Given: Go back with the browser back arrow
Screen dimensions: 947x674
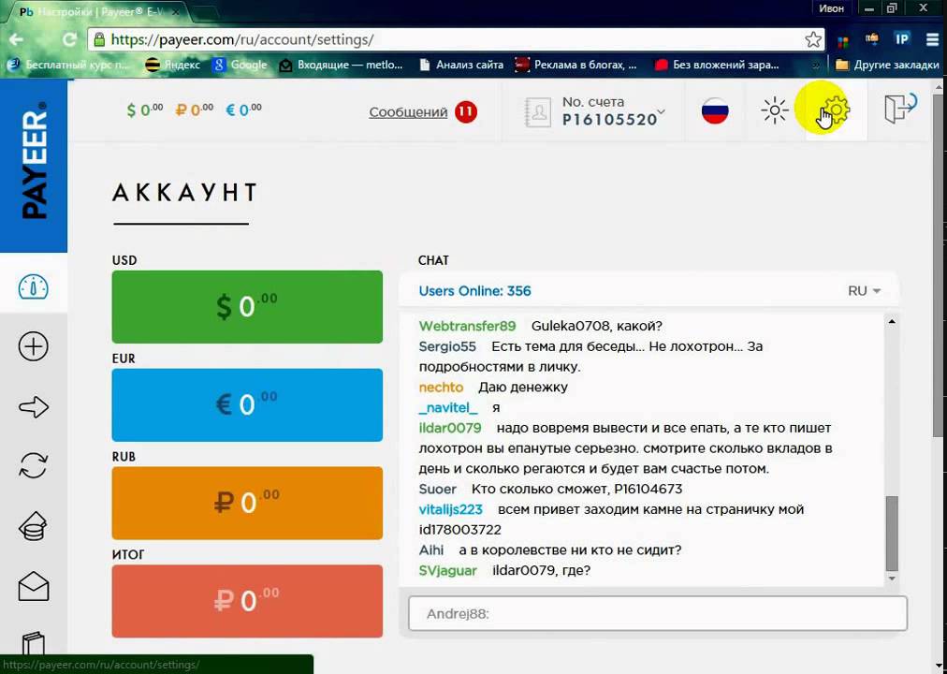Looking at the screenshot, I should (x=16, y=40).
